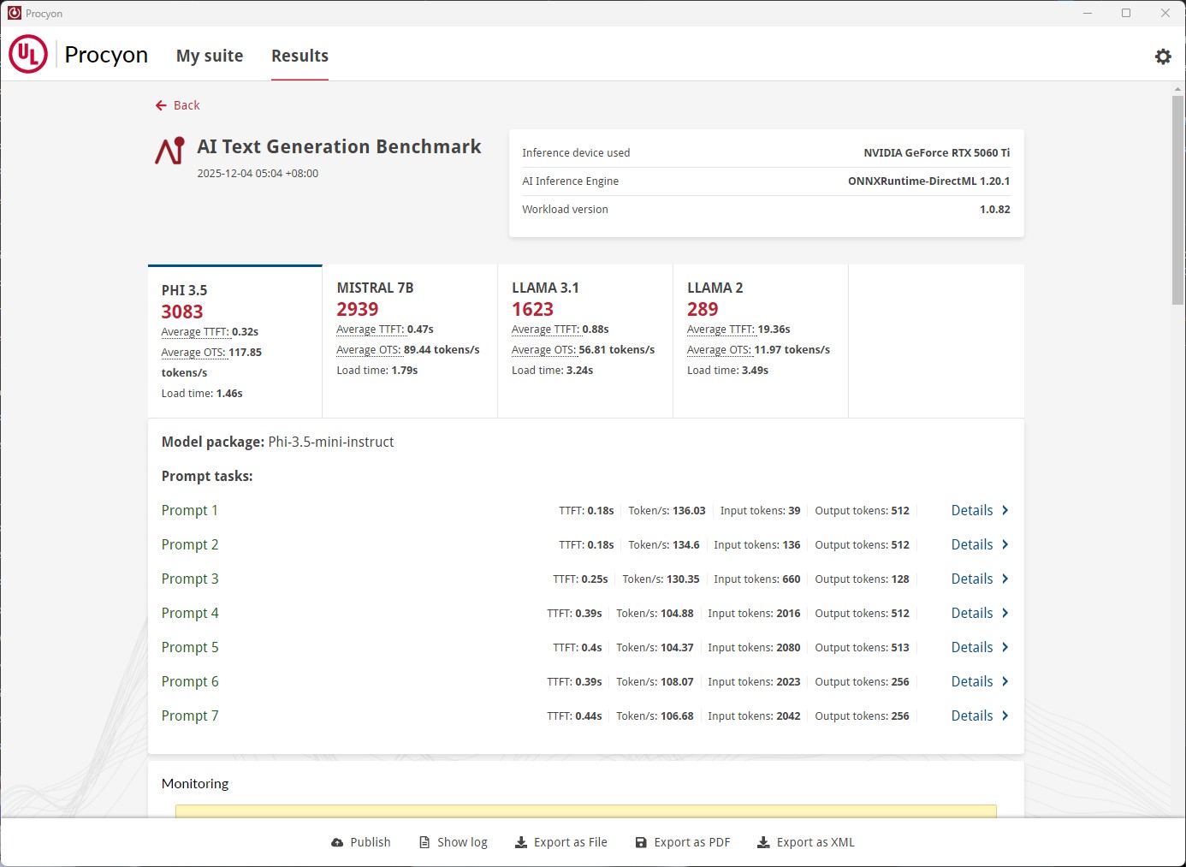Click the Prompt 6 label

(190, 681)
